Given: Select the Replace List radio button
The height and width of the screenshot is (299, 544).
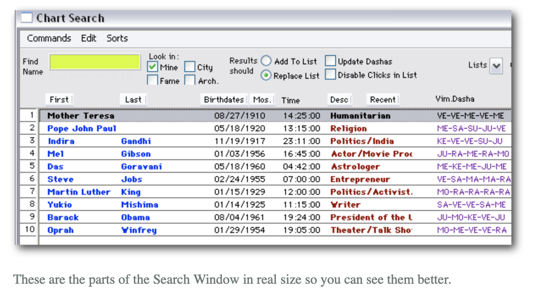Looking at the screenshot, I should tap(266, 76).
